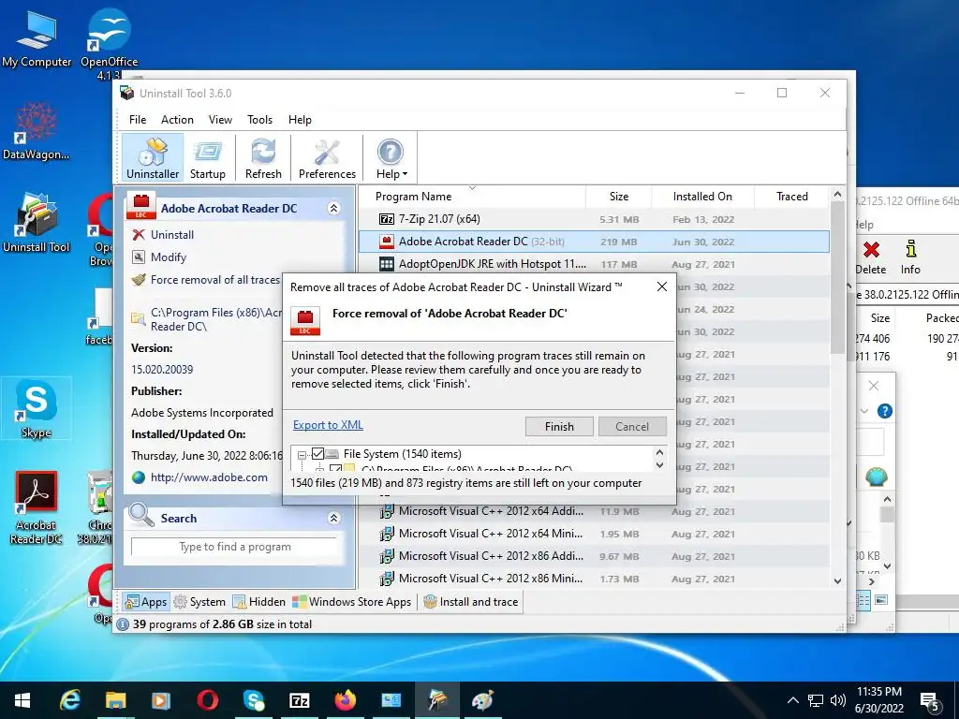The width and height of the screenshot is (959, 719).
Task: Click Delete icon in the background window
Action: (871, 257)
